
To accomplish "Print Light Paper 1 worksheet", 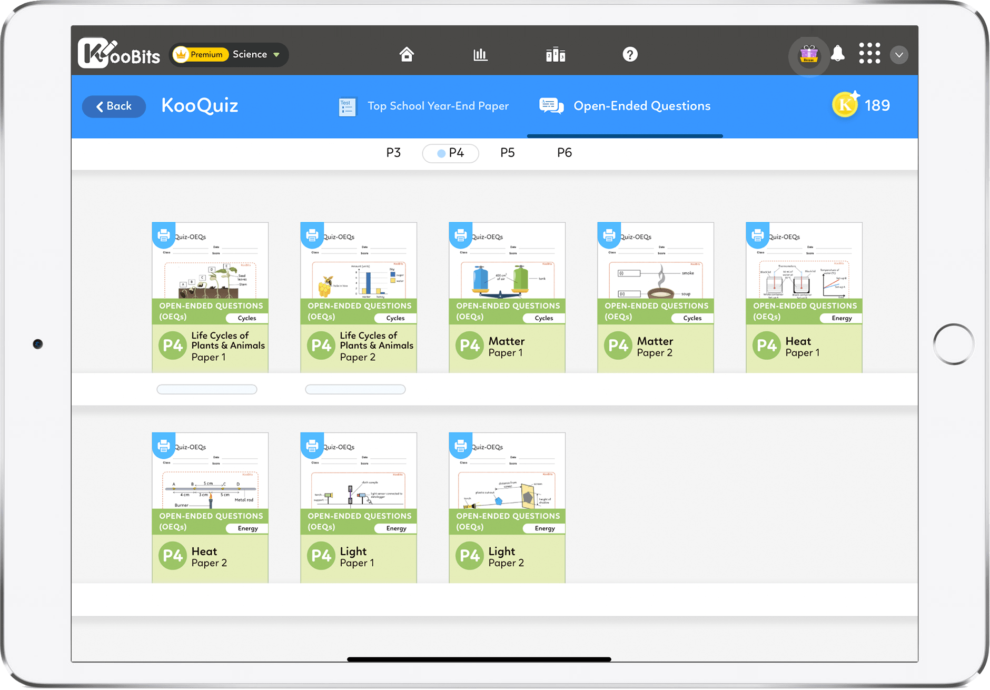I will pyautogui.click(x=312, y=446).
